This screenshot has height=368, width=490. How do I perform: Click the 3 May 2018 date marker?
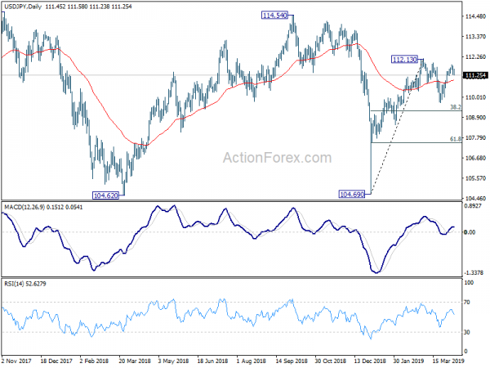point(173,361)
